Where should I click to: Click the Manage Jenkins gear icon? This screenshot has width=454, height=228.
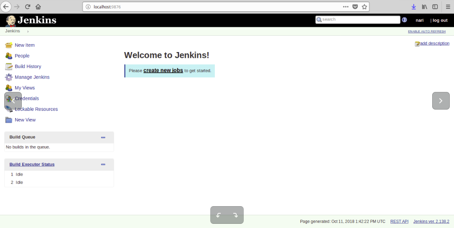coord(8,77)
